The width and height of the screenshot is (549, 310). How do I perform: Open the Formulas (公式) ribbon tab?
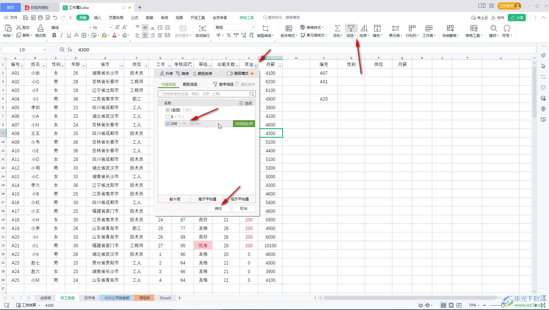[135, 18]
